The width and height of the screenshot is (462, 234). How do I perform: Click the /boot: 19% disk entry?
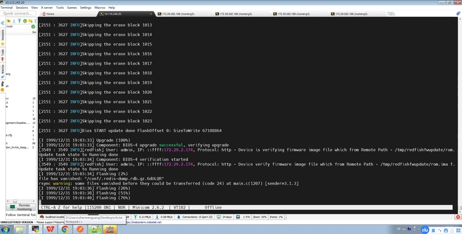[259, 217]
